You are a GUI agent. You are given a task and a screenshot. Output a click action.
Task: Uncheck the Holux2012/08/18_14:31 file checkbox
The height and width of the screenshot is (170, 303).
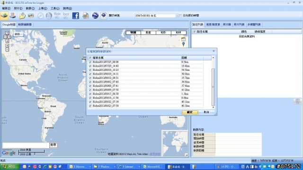(90, 74)
